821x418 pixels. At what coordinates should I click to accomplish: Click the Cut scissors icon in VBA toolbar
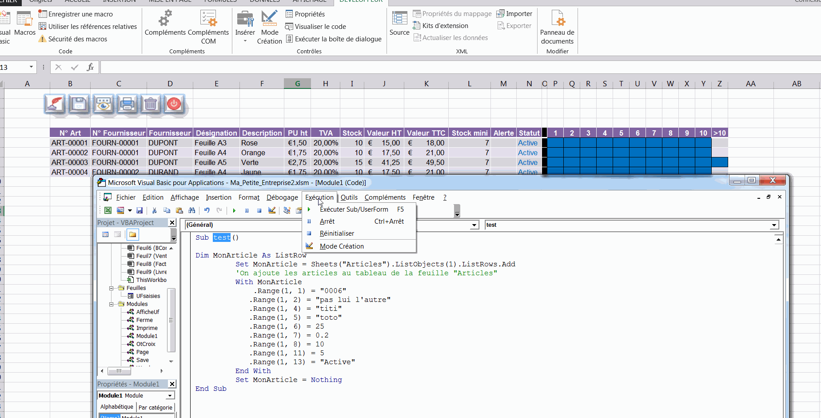click(x=154, y=210)
